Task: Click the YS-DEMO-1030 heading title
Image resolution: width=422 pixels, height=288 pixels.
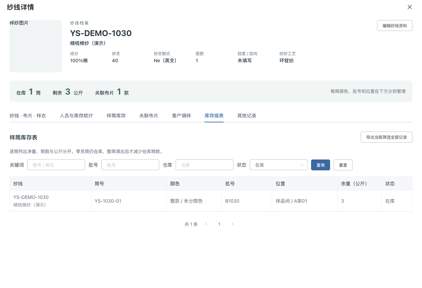Action: (x=101, y=33)
